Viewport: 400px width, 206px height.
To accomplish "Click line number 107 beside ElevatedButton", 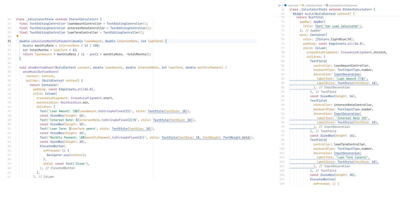I will (282, 179).
